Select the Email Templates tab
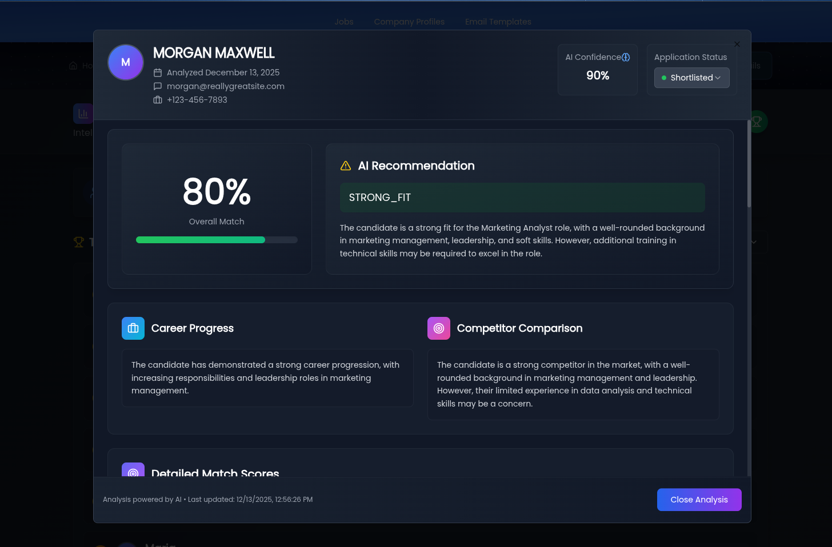Screen dimensions: 832x547 pyautogui.click(x=498, y=22)
